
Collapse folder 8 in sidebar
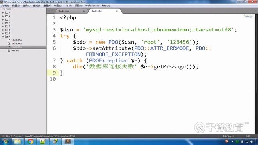3,37
